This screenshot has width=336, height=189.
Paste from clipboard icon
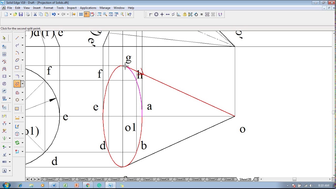point(46,14)
